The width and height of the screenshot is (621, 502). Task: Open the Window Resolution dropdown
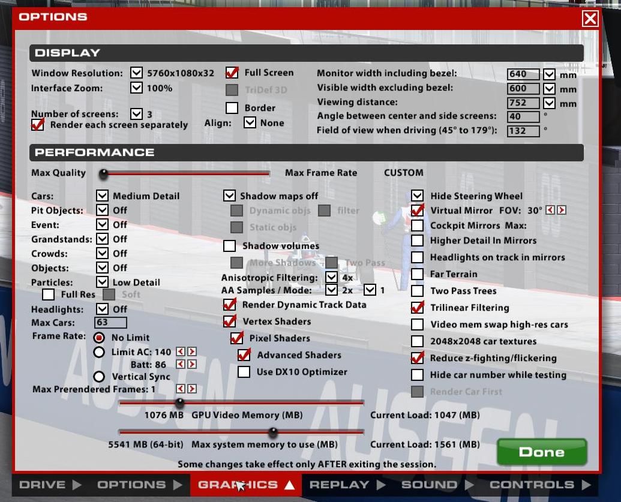pos(137,73)
